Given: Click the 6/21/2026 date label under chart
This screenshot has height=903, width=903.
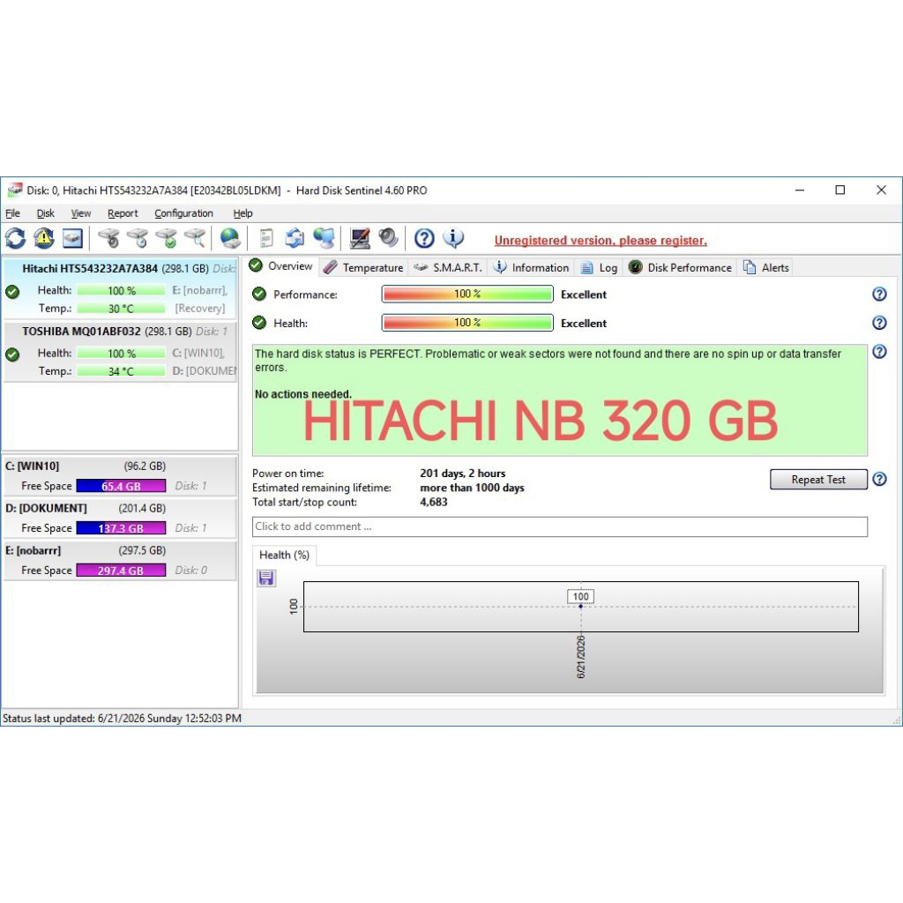Looking at the screenshot, I should tap(580, 657).
